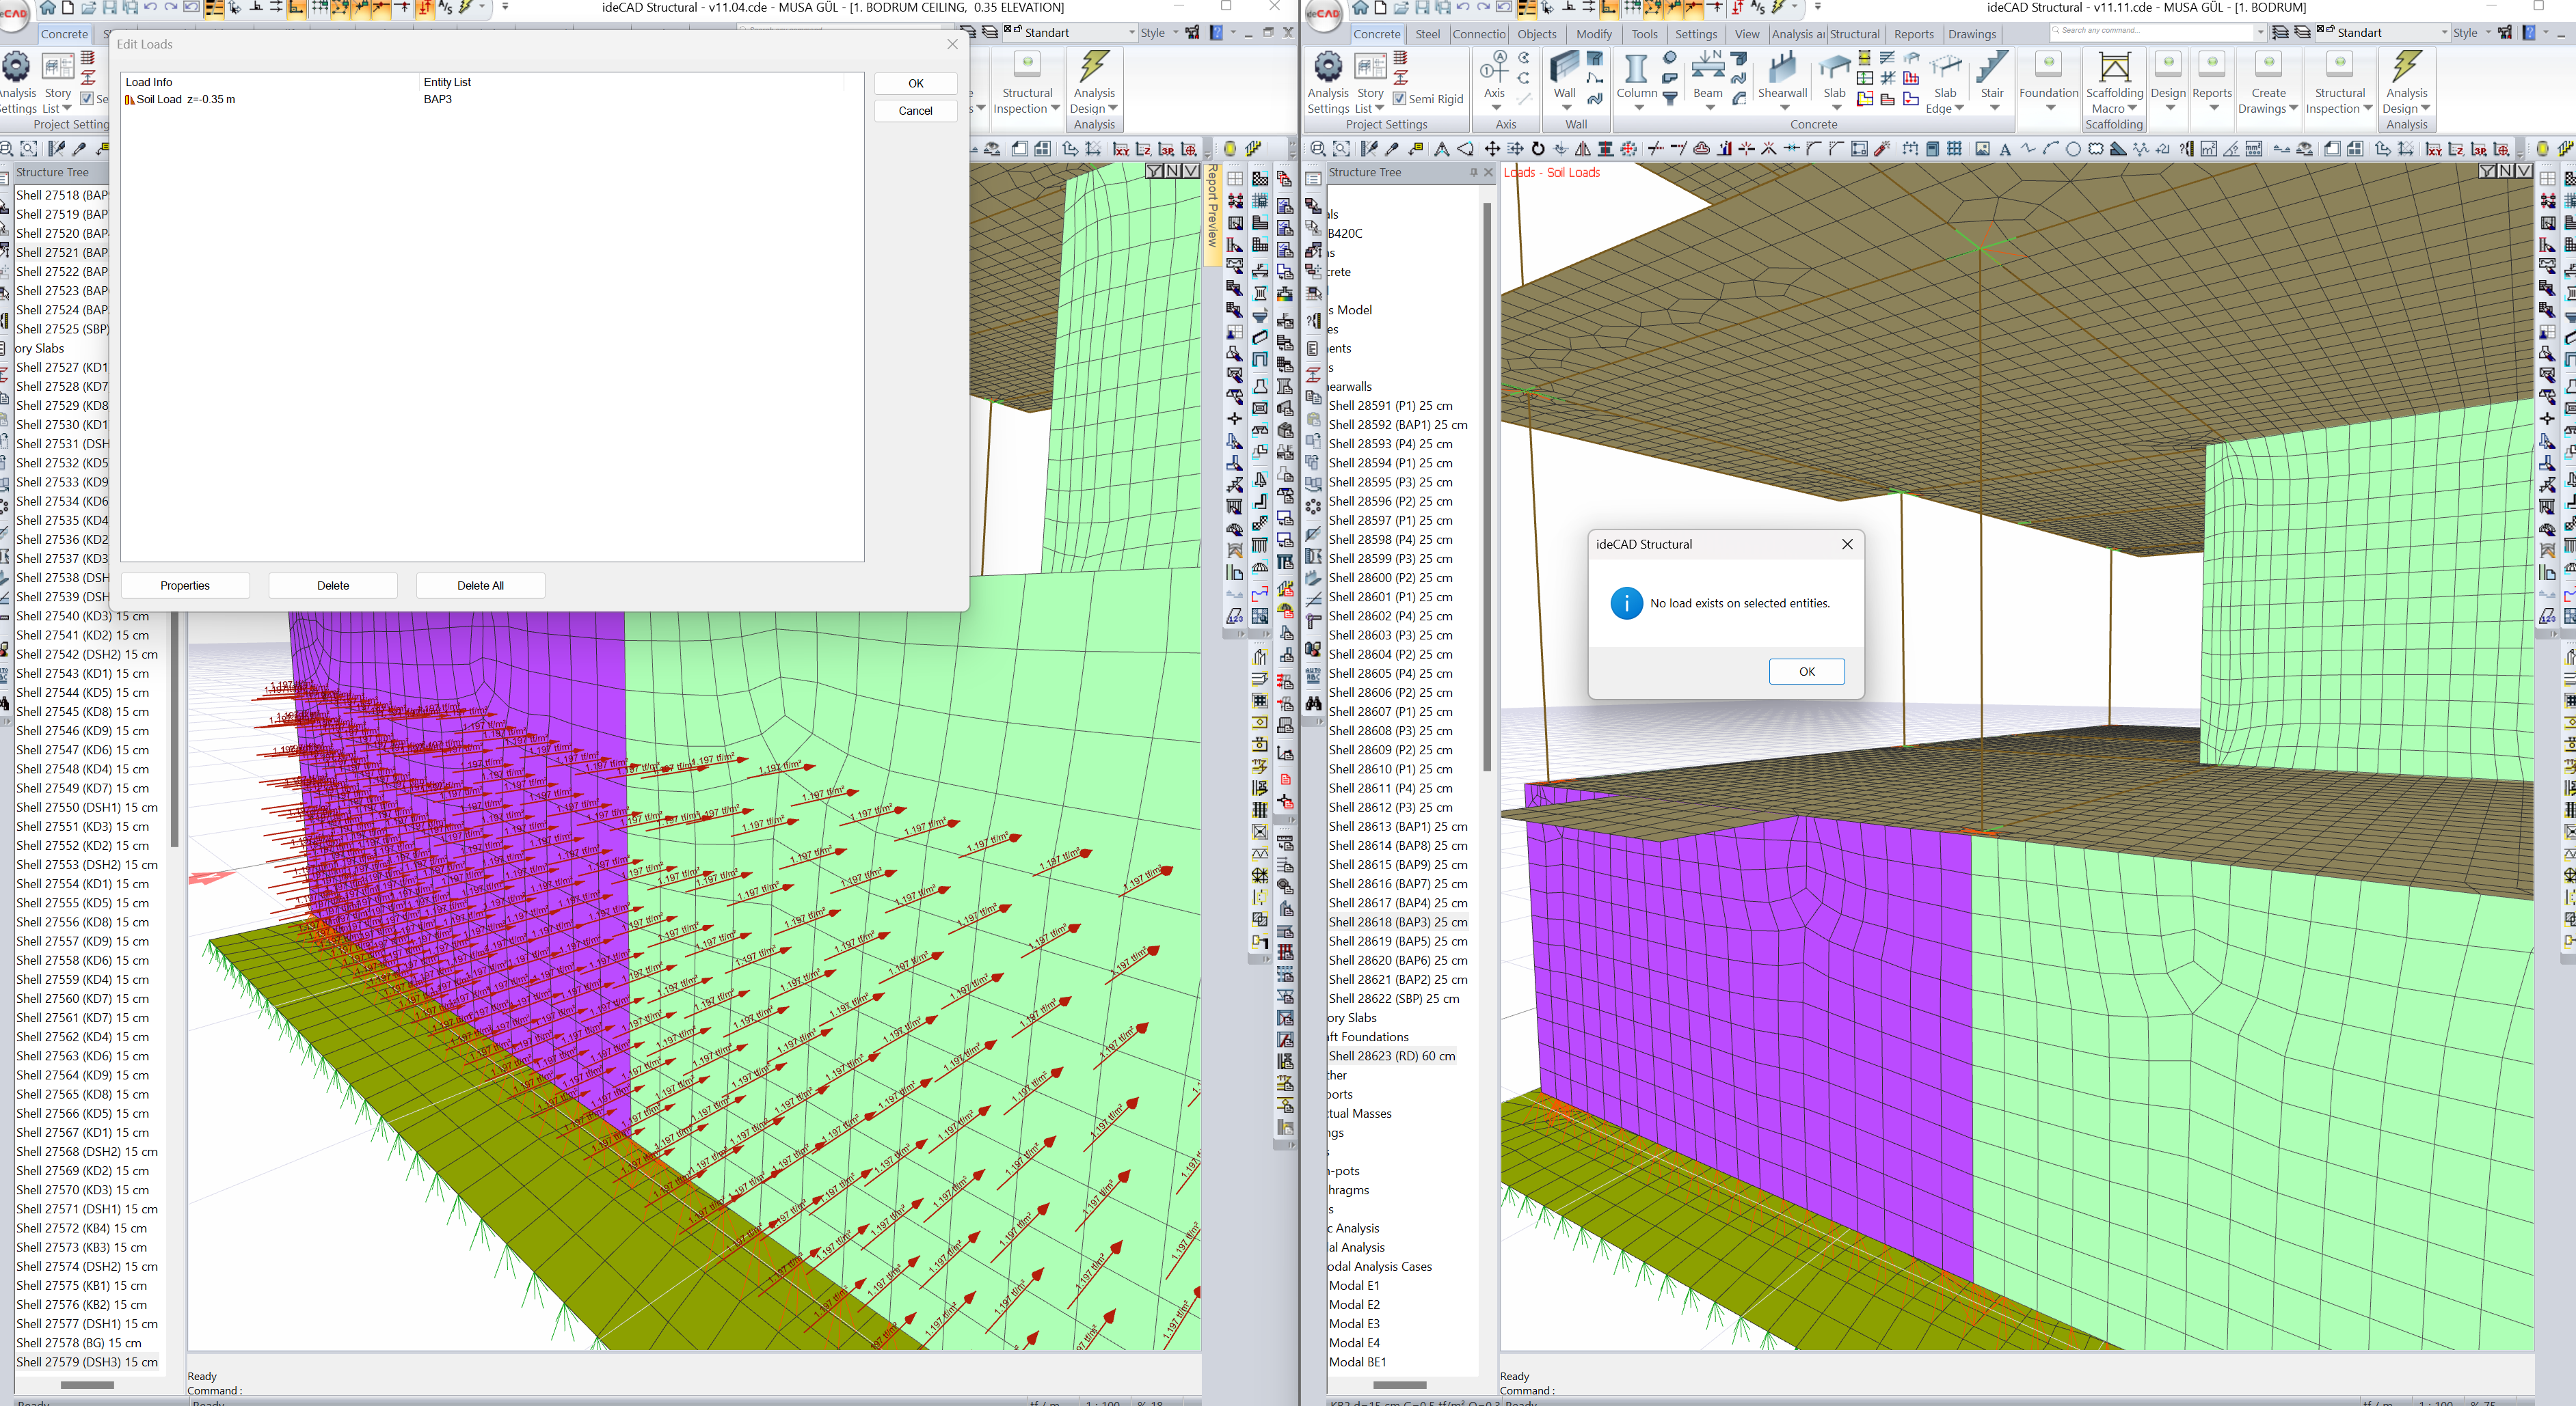Click vertical scrollbar of right Structure Tree
2576x1406 pixels.
[1487, 486]
